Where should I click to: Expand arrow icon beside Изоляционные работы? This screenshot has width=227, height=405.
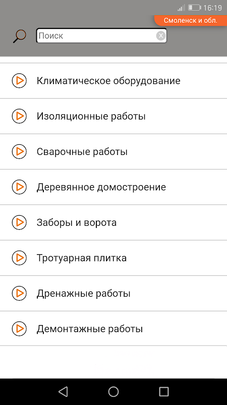pos(19,116)
